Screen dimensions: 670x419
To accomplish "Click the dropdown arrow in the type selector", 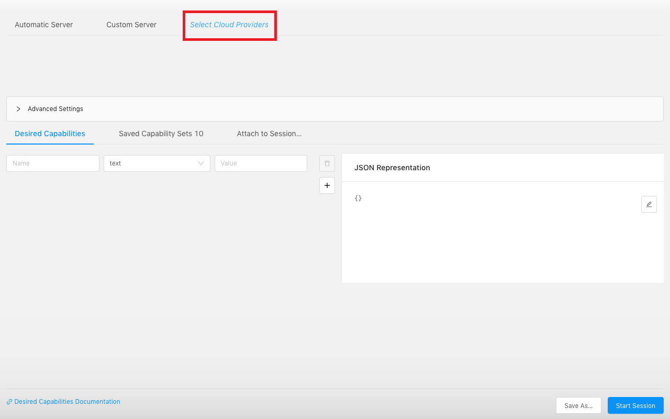I will [x=201, y=163].
